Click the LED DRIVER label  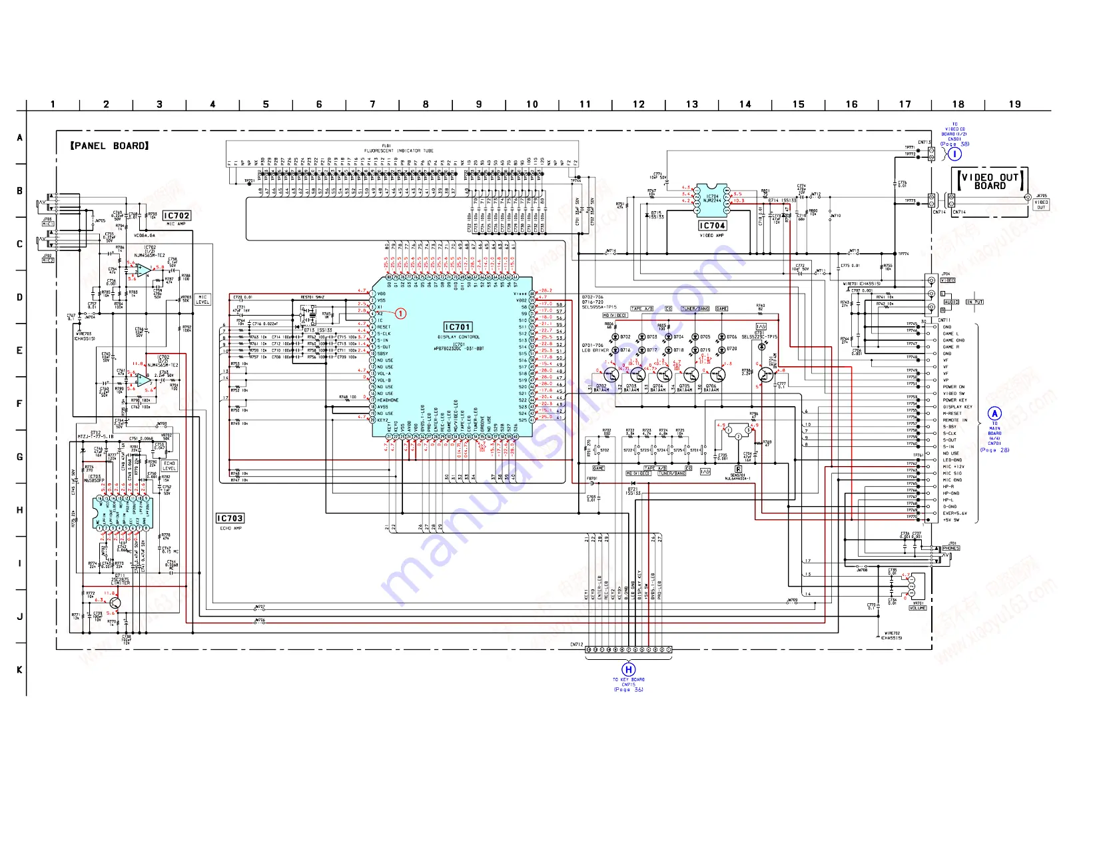[x=595, y=350]
